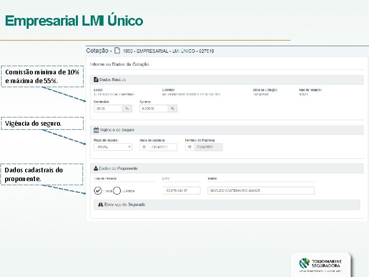Click the road icon in Endereço do Segurado bar

coord(101,205)
